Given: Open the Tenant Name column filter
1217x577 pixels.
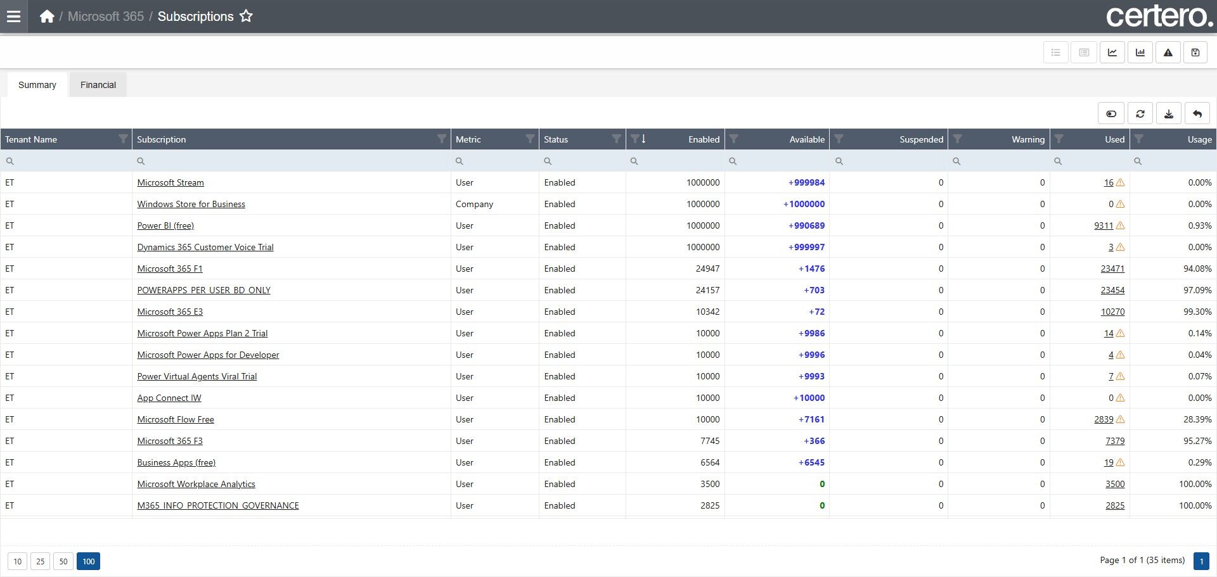Looking at the screenshot, I should (123, 139).
